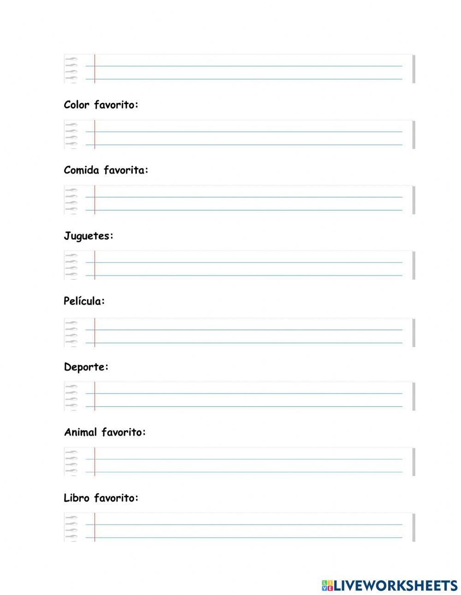Click the 'Color favorito:' label
The height and width of the screenshot is (595, 461).
coord(101,105)
